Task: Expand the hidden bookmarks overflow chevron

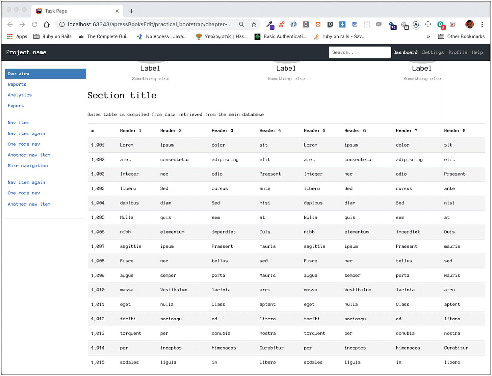Action: pyautogui.click(x=428, y=36)
